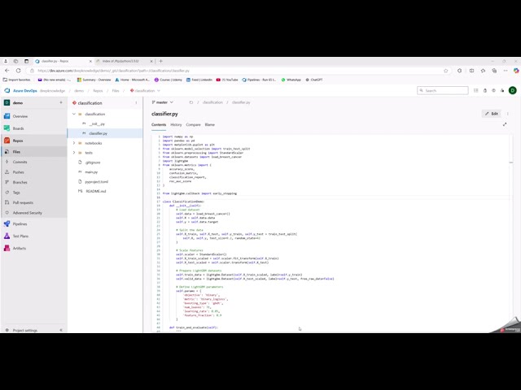
Task: Open Project settings
Action: [x=25, y=331]
